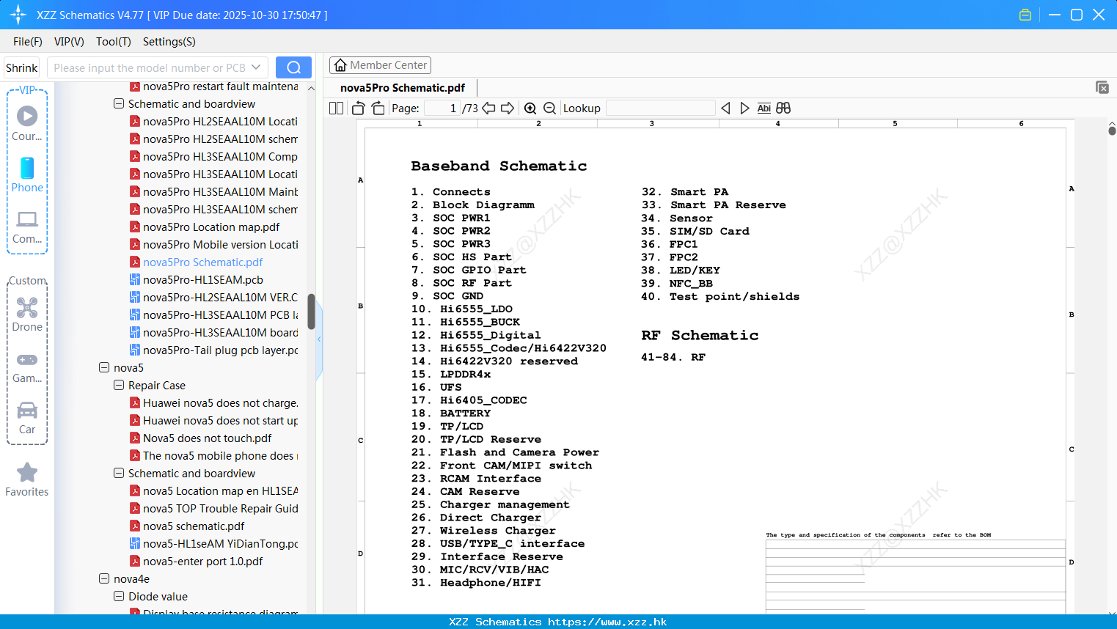The width and height of the screenshot is (1117, 629).
Task: Collapse the left panel via splitter handle
Action: [319, 339]
